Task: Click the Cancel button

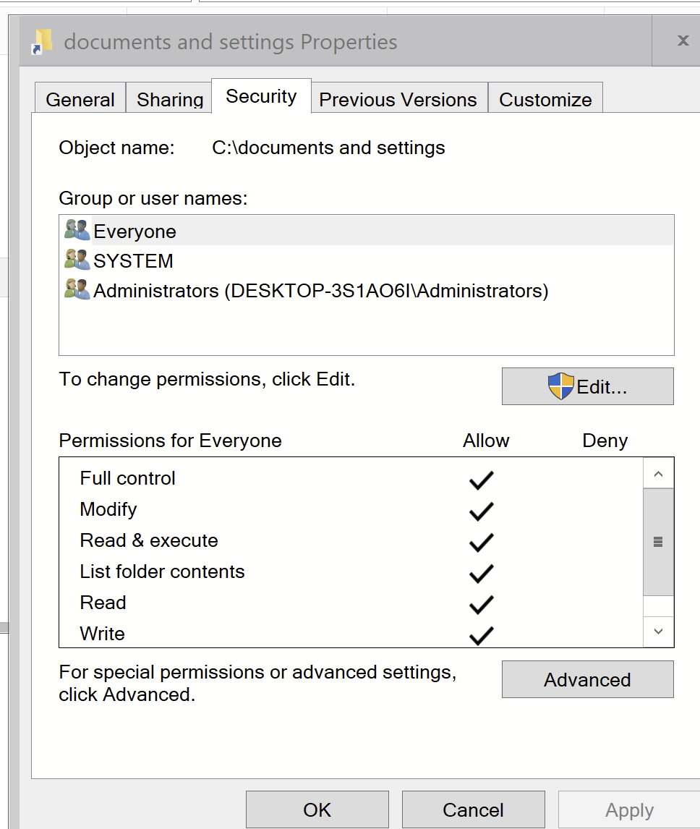Action: point(473,809)
